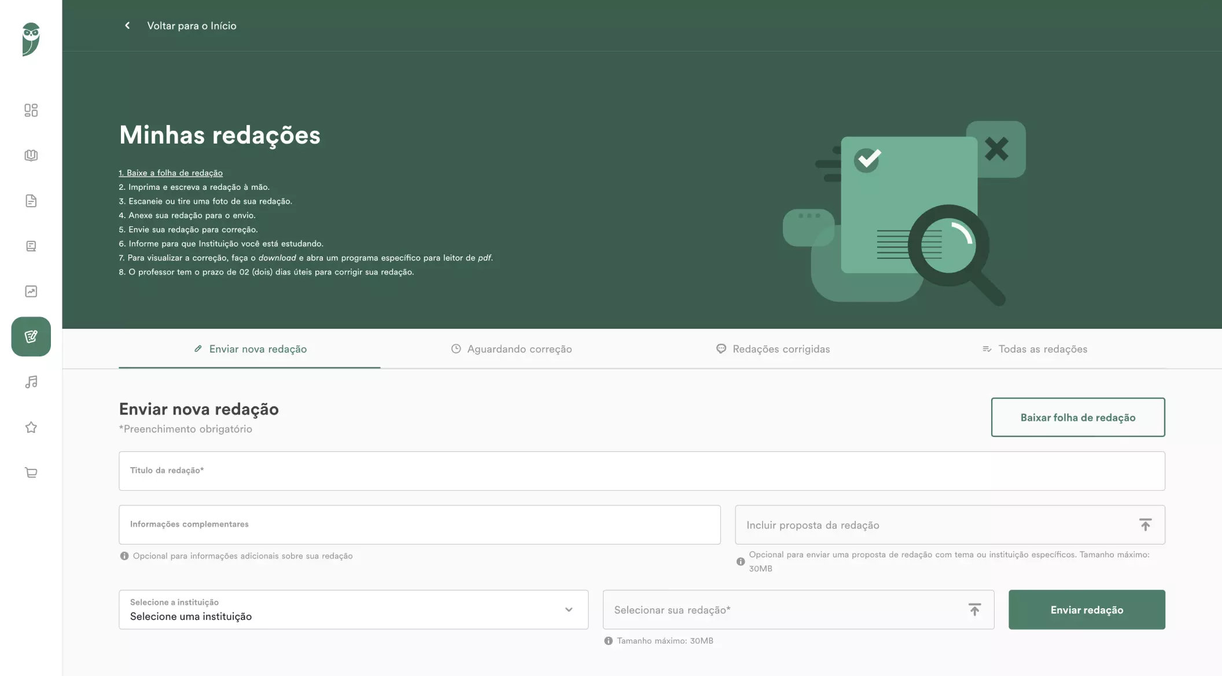
Task: Click the upload arrow in Selecionar sua redação
Action: tap(974, 609)
